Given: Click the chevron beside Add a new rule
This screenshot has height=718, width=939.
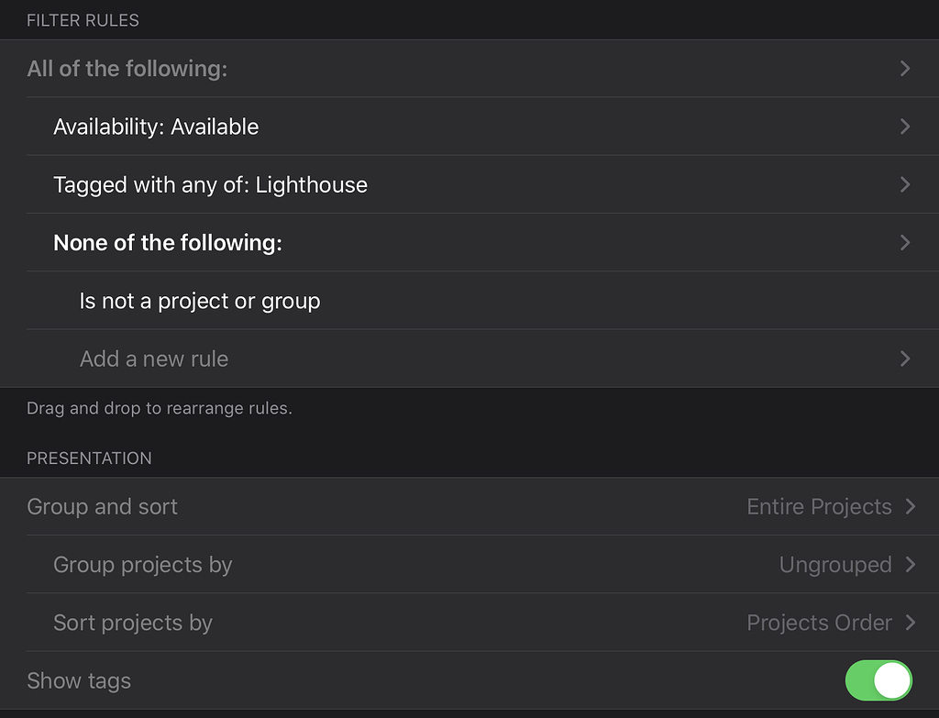Looking at the screenshot, I should (x=905, y=359).
